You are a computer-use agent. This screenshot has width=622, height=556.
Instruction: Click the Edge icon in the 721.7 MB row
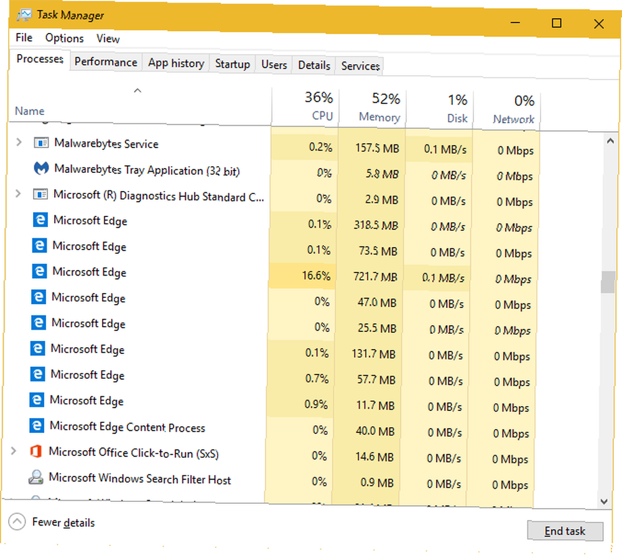(39, 271)
